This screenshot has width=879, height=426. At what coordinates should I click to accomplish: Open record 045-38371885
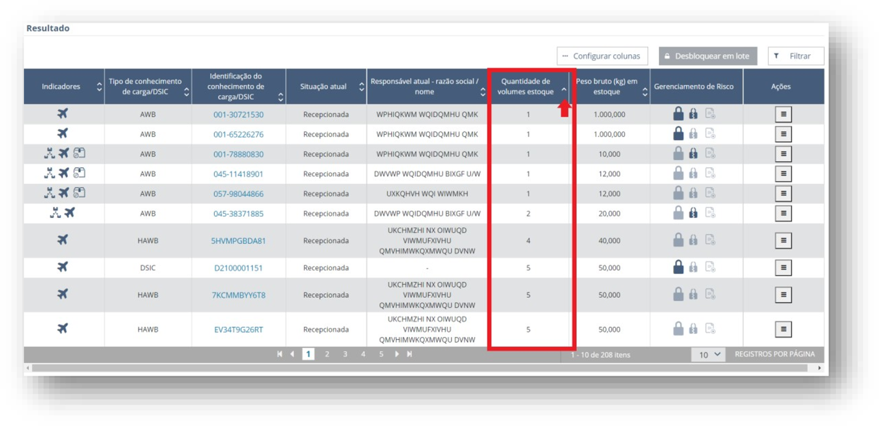(x=239, y=213)
